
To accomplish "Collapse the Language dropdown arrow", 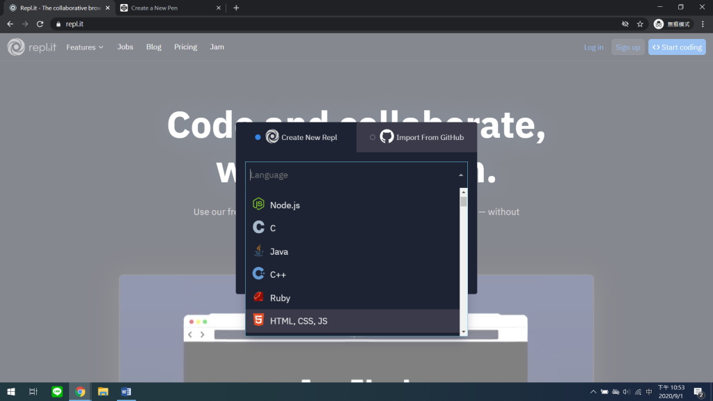I will 461,175.
